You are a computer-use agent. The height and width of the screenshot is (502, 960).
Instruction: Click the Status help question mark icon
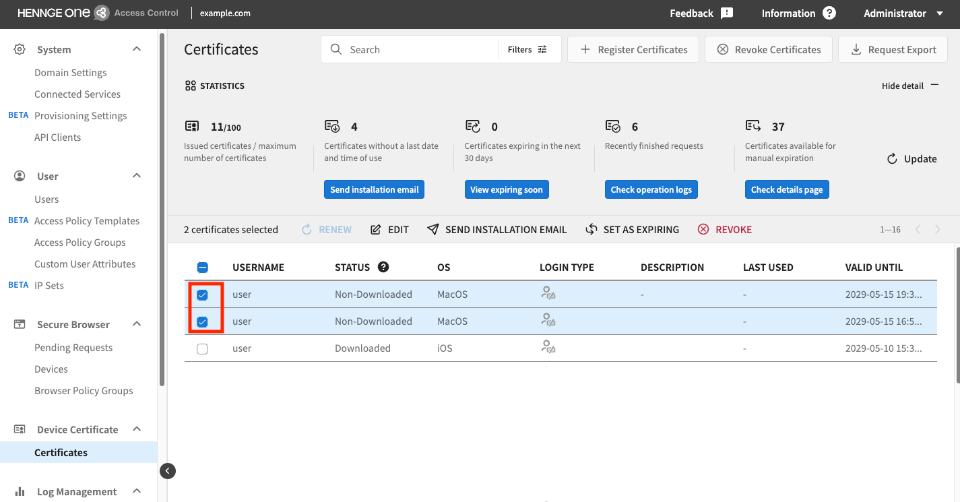pos(383,267)
